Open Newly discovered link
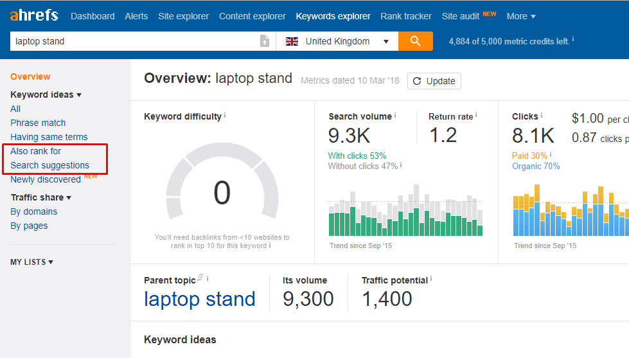629x358 pixels. (x=46, y=179)
